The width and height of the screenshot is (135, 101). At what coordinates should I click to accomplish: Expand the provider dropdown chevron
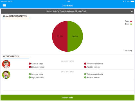[132, 12]
